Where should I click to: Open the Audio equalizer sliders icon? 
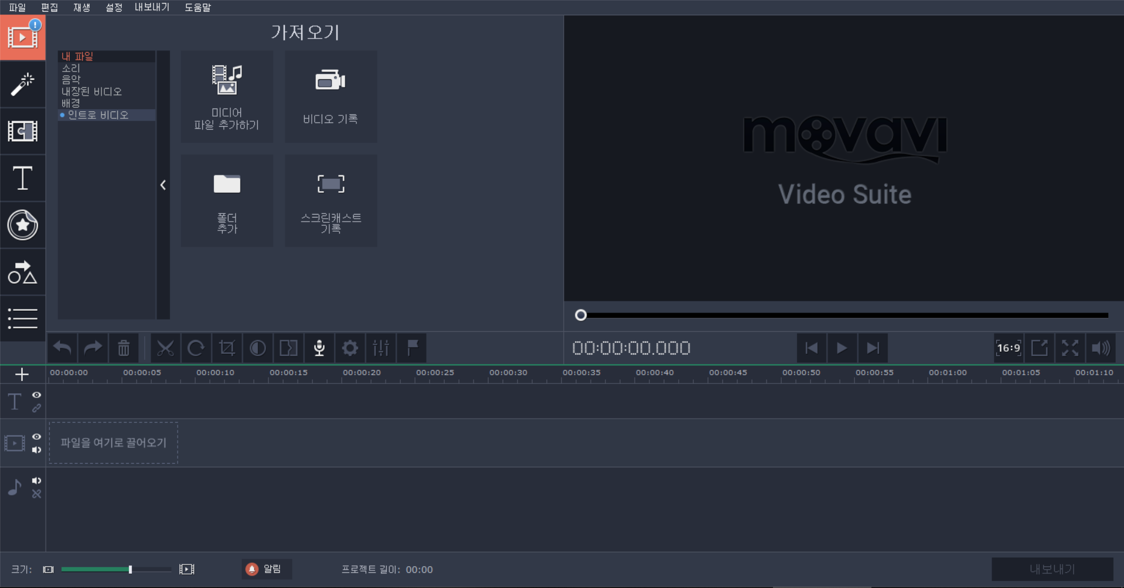381,348
